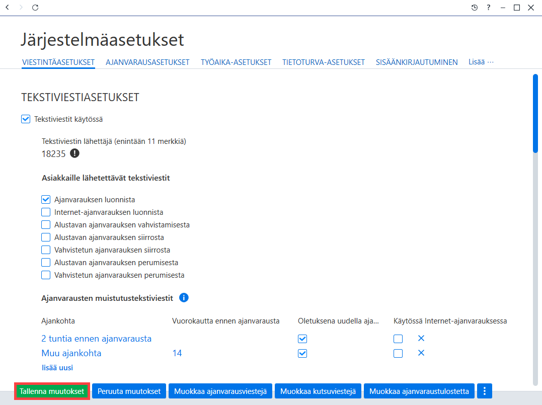
Task: Uncheck Tekstiviestit käytössä checkbox
Action: point(26,119)
